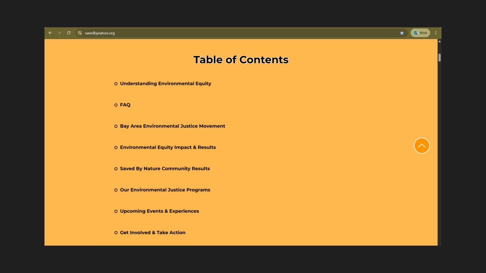
Task: Select bullet next to Understanding Environmental Equity
Action: (x=116, y=84)
